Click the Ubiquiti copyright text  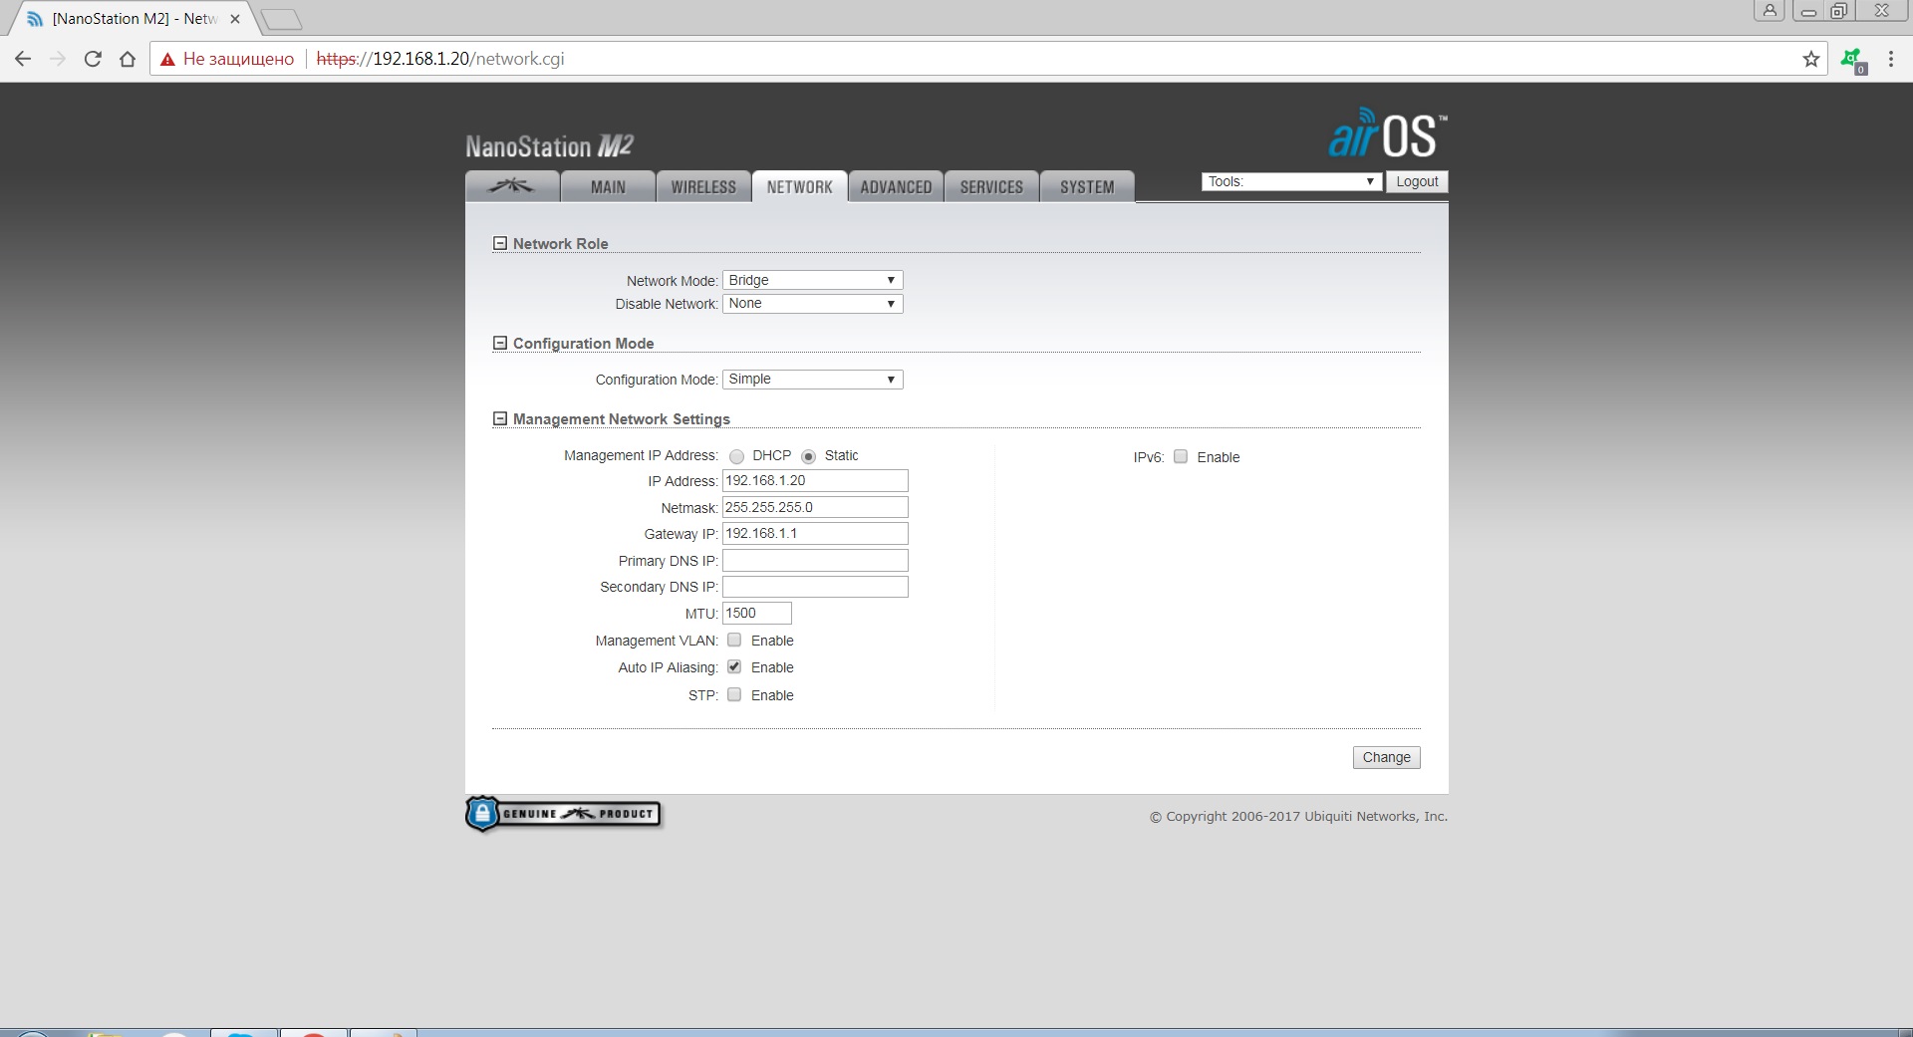pos(1298,816)
